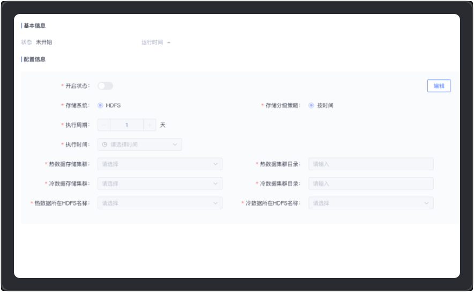474x292 pixels.
Task: Click the 执行周期 number value field
Action: tap(127, 125)
